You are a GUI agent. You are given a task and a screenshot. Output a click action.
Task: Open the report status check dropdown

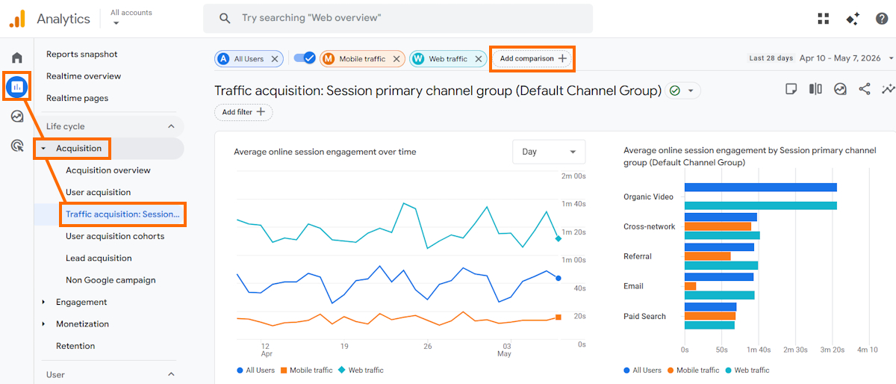point(683,90)
